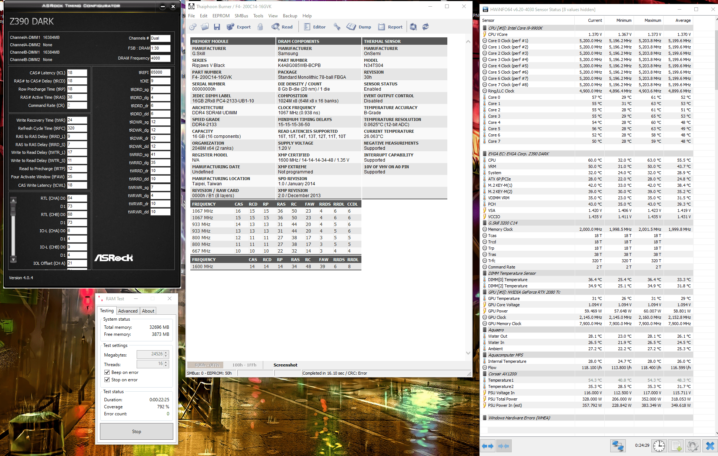Viewport: 718px width, 456px height.
Task: Click the CPU VCore lightning sensor icon
Action: coord(485,34)
